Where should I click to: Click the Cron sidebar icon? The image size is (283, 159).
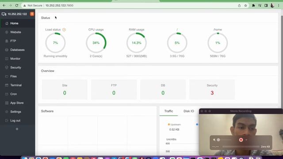click(7, 94)
